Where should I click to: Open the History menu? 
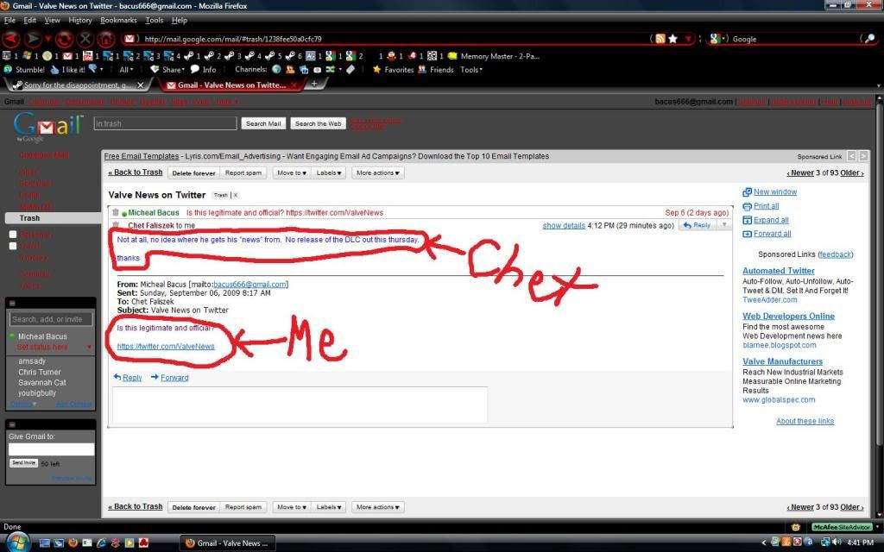pyautogui.click(x=80, y=21)
